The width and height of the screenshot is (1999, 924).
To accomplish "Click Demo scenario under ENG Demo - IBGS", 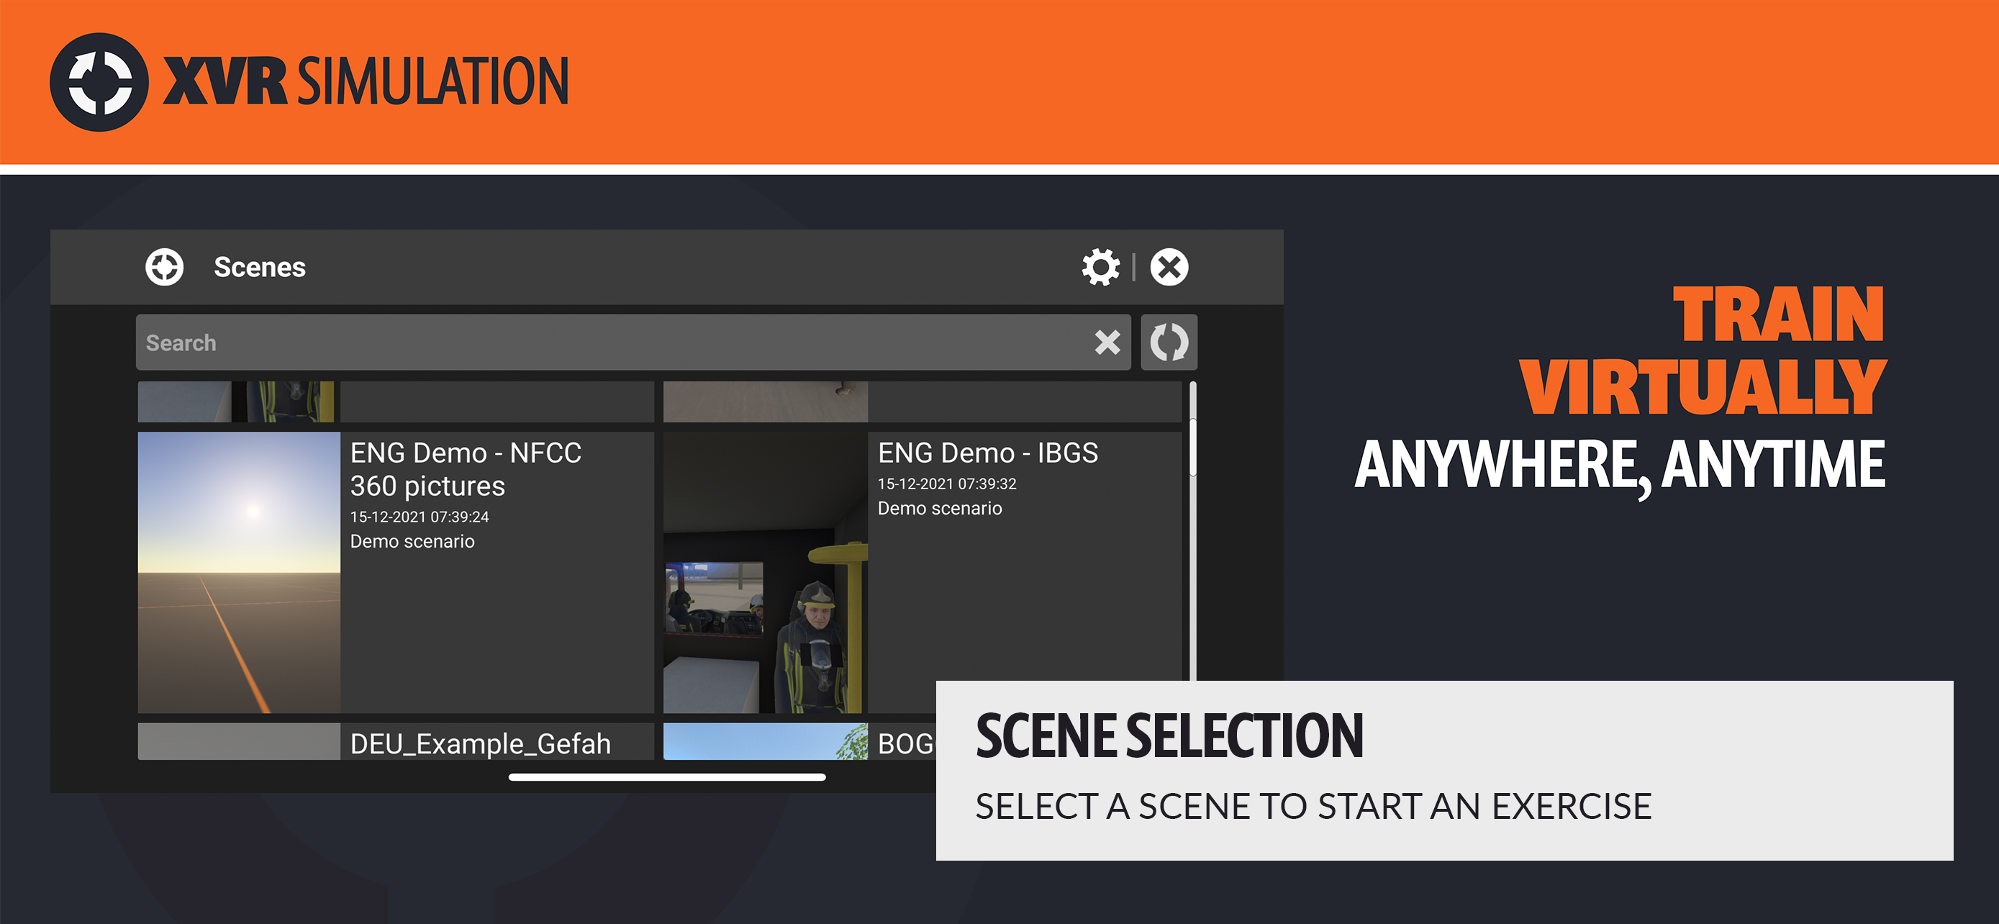I will 940,508.
